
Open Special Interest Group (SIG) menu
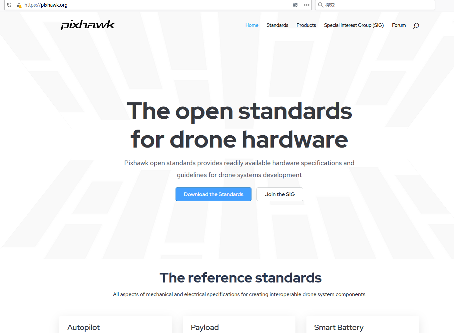click(354, 25)
